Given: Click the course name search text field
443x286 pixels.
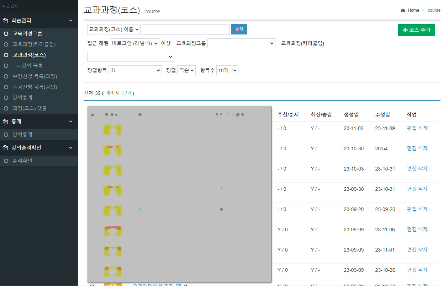Looking at the screenshot, I should [x=185, y=29].
